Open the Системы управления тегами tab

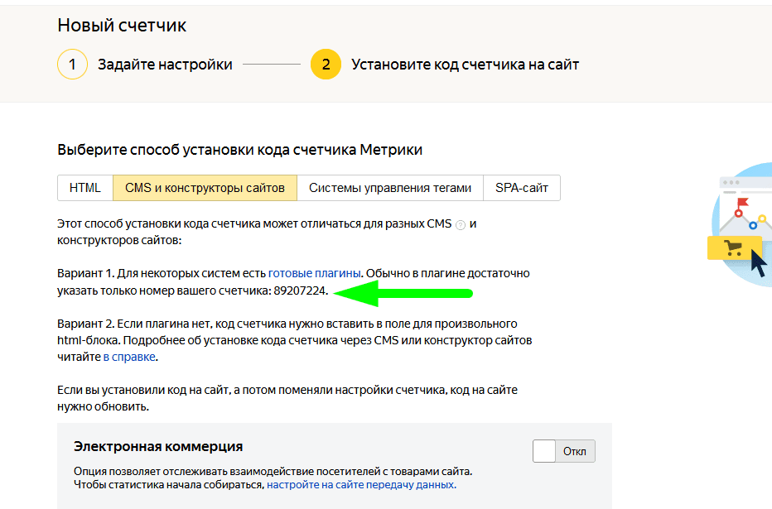[390, 188]
